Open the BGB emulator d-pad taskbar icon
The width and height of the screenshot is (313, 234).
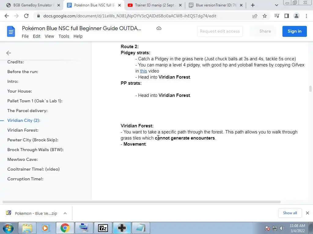click(x=122, y=228)
